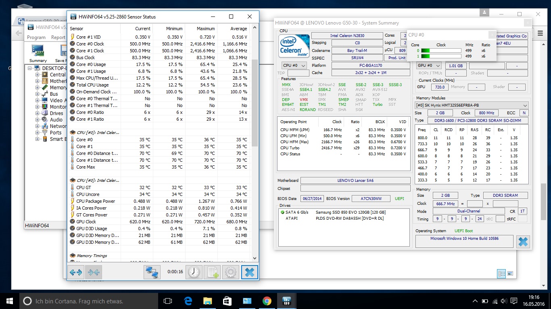
Task: Click the lightning icon for CPU Package Power
Action: click(72, 201)
